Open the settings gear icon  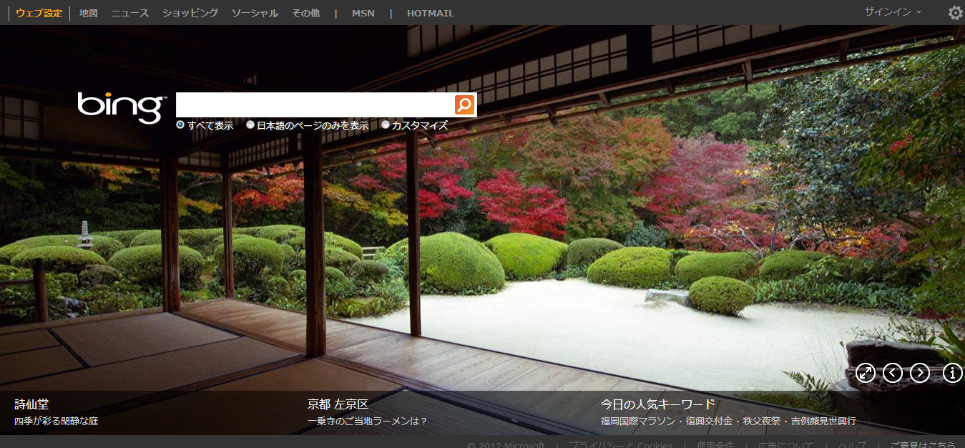[x=955, y=13]
